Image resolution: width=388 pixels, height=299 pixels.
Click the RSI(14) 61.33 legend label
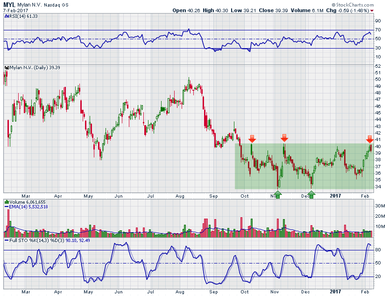[23, 16]
